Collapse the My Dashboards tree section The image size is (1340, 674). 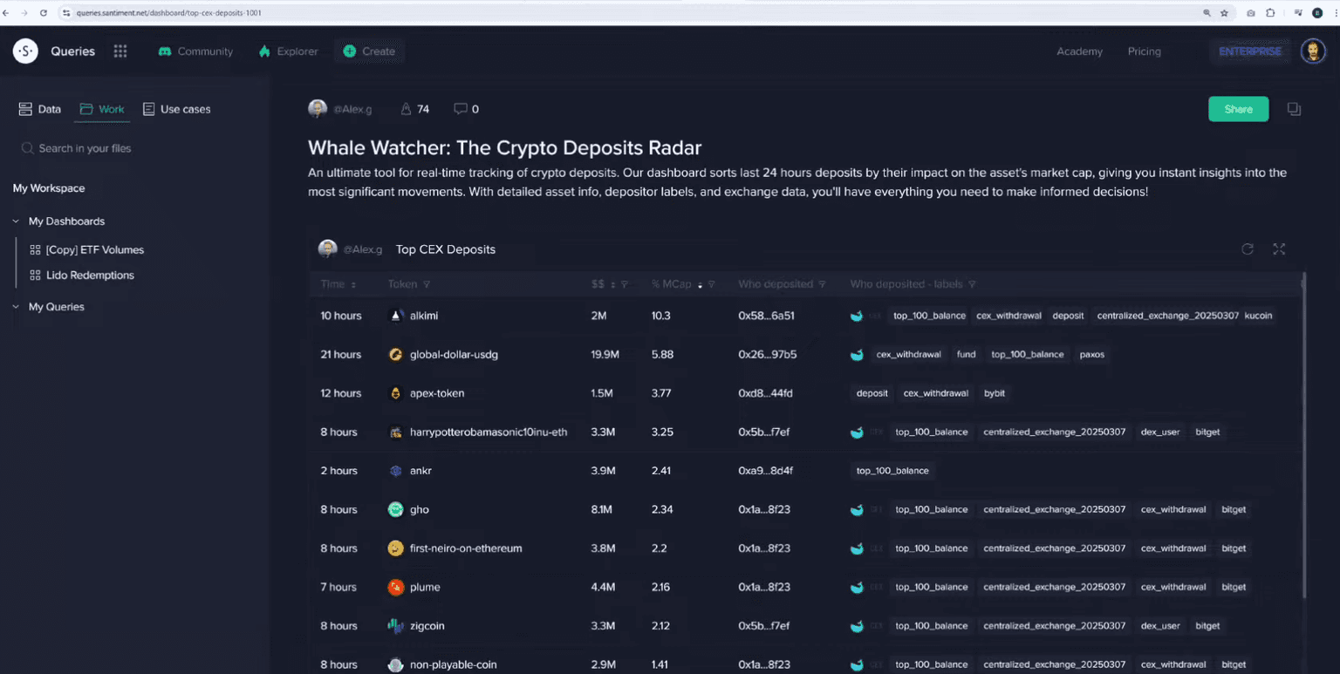(x=17, y=221)
